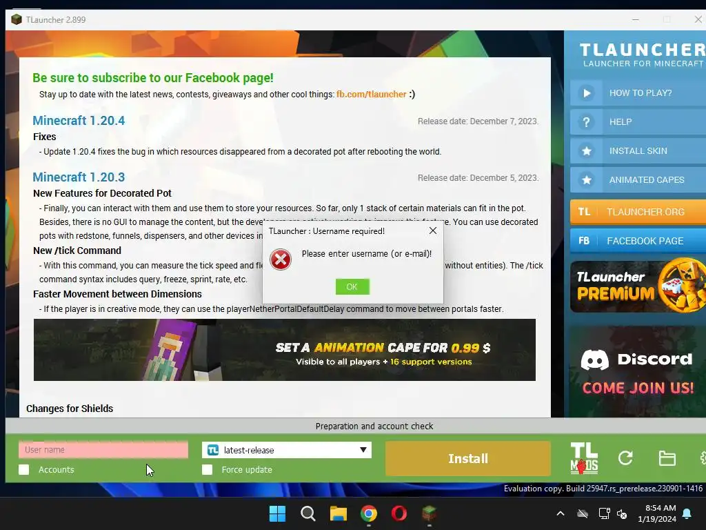The height and width of the screenshot is (530, 706).
Task: Click the TL icon in version dropdown
Action: [213, 450]
